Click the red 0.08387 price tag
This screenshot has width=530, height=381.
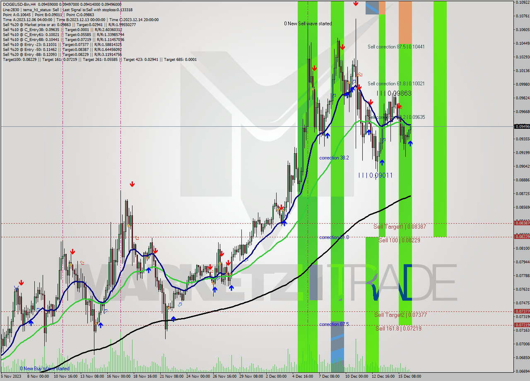point(521,223)
